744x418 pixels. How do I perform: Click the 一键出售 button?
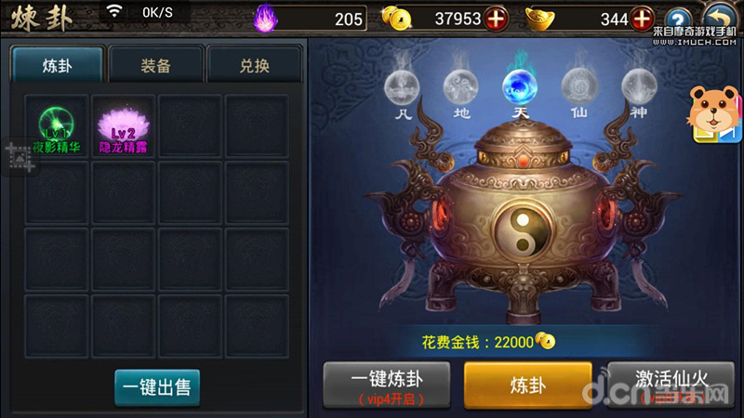(x=157, y=387)
